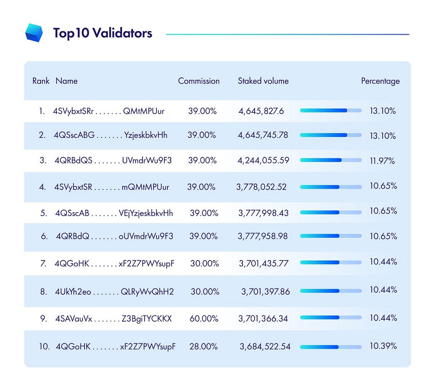Screen dimensions: 433x389
Task: Click the Percentage column header
Action: (380, 81)
